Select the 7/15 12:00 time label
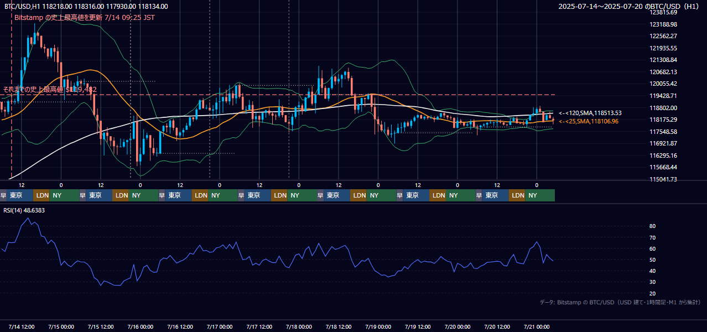This screenshot has height=332, width=707. tap(101, 326)
